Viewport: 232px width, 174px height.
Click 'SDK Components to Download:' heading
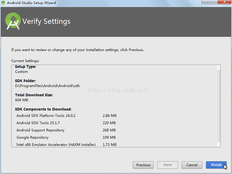(x=43, y=109)
